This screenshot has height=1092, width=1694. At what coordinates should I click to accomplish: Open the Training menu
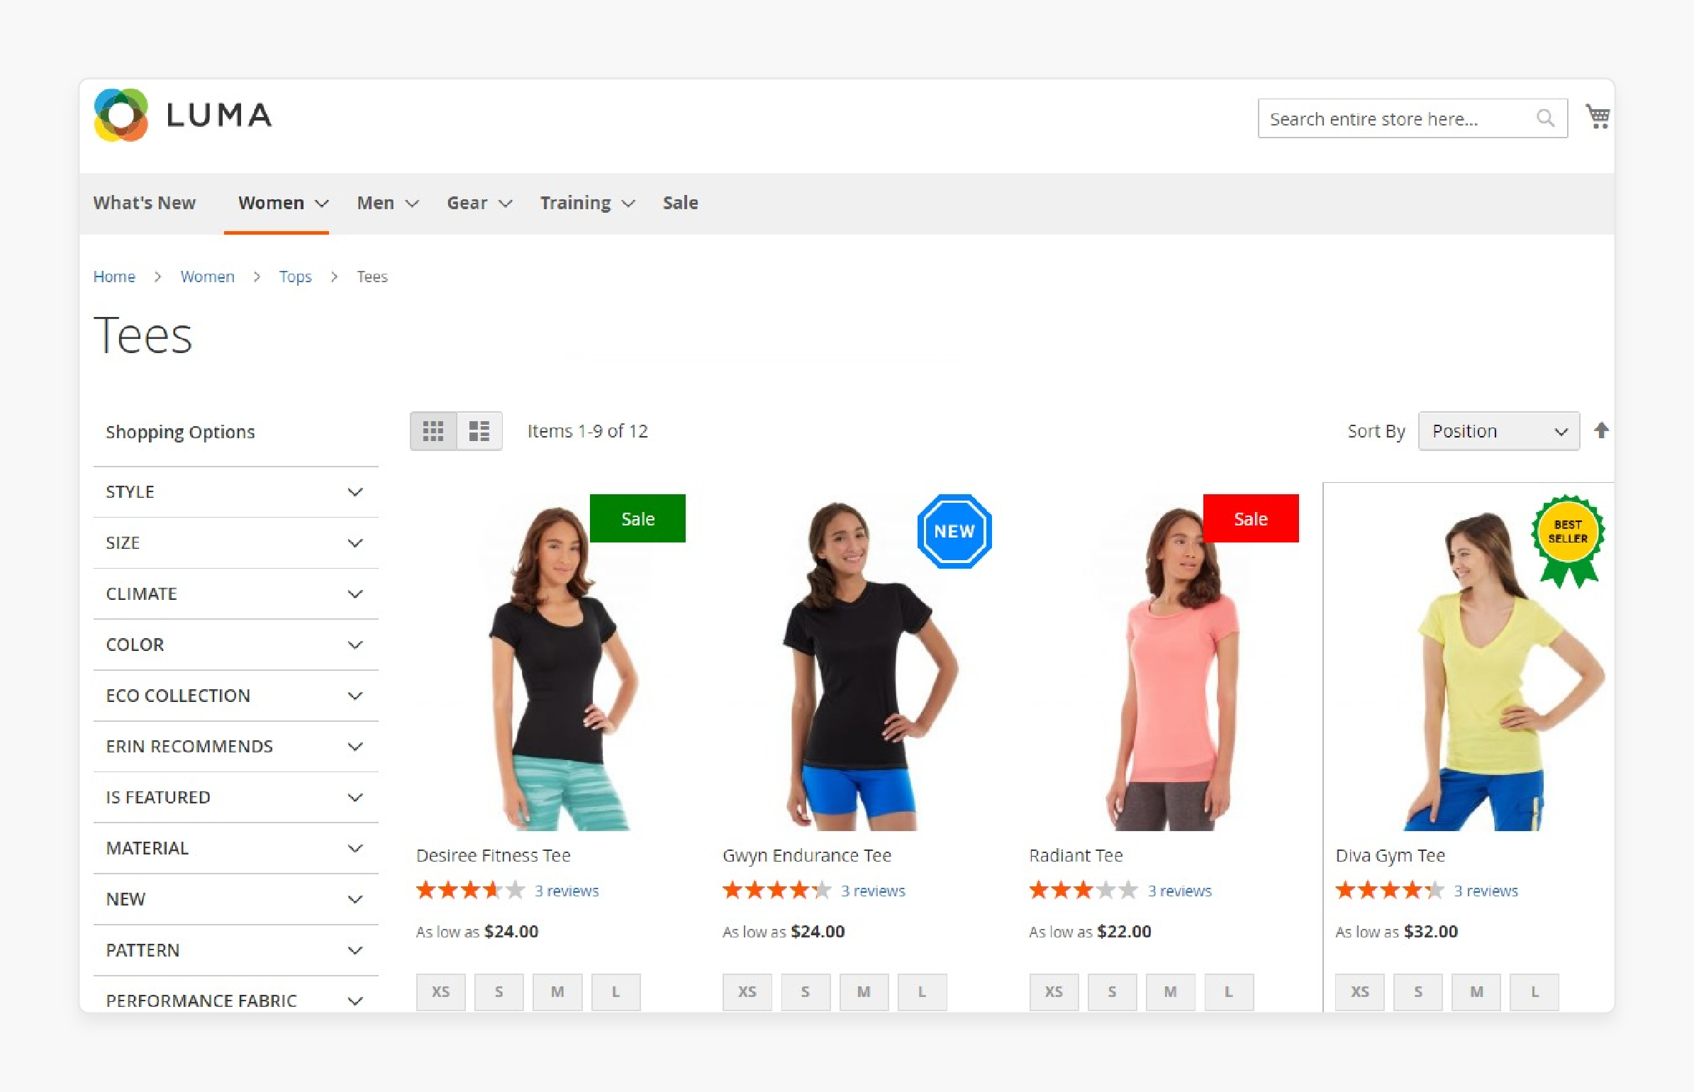point(587,203)
